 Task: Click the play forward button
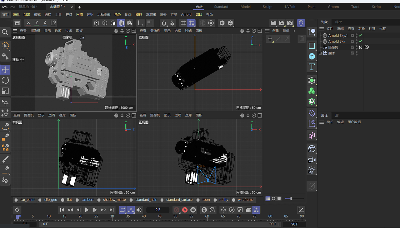(x=87, y=210)
